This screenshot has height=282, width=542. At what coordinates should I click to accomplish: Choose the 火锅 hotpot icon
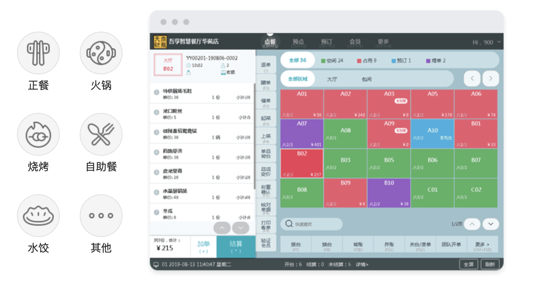[101, 53]
